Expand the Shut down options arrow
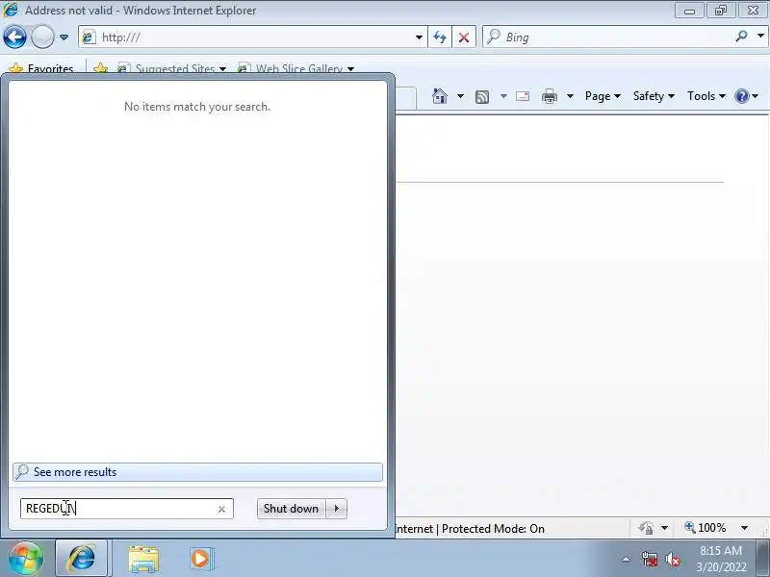 point(336,509)
